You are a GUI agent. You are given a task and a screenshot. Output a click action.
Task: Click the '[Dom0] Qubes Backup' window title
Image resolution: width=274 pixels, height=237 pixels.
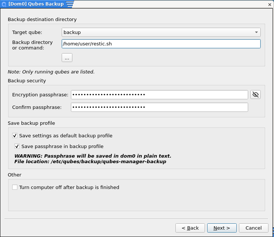(36, 4)
